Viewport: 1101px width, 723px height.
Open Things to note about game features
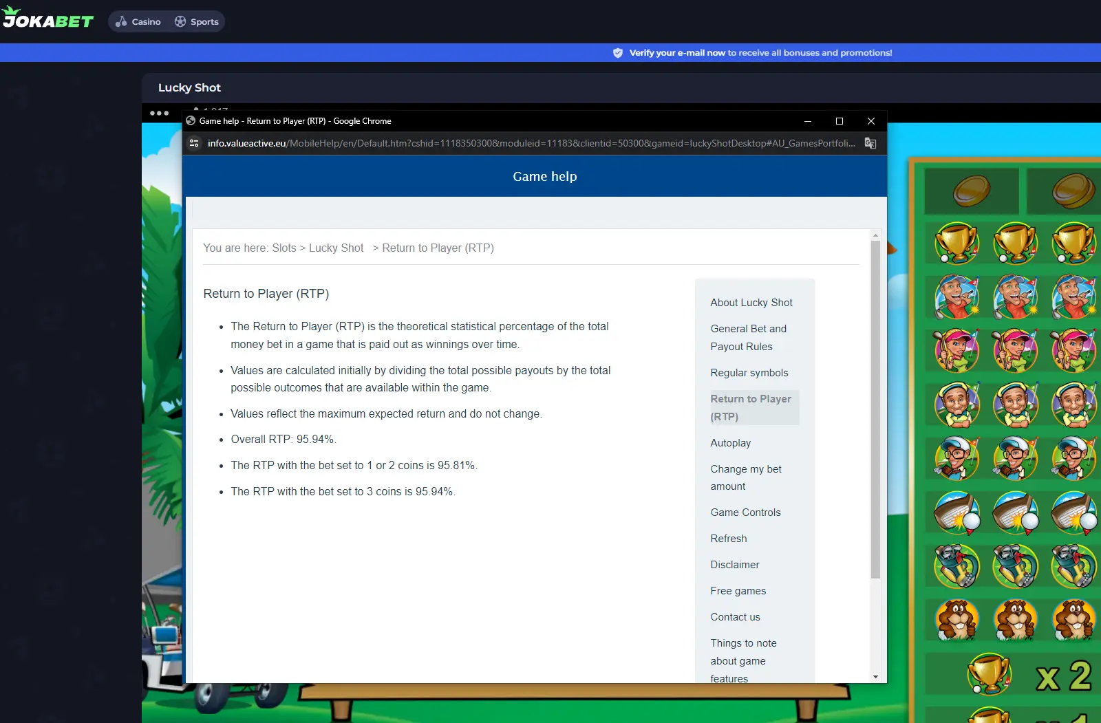pos(744,660)
